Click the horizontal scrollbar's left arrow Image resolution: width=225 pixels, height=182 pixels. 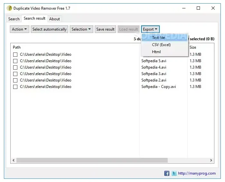pyautogui.click(x=14, y=160)
